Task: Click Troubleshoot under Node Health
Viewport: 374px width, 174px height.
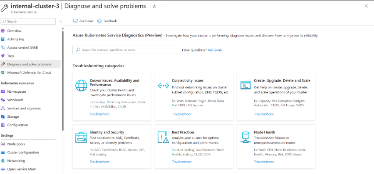Action: tap(264, 162)
